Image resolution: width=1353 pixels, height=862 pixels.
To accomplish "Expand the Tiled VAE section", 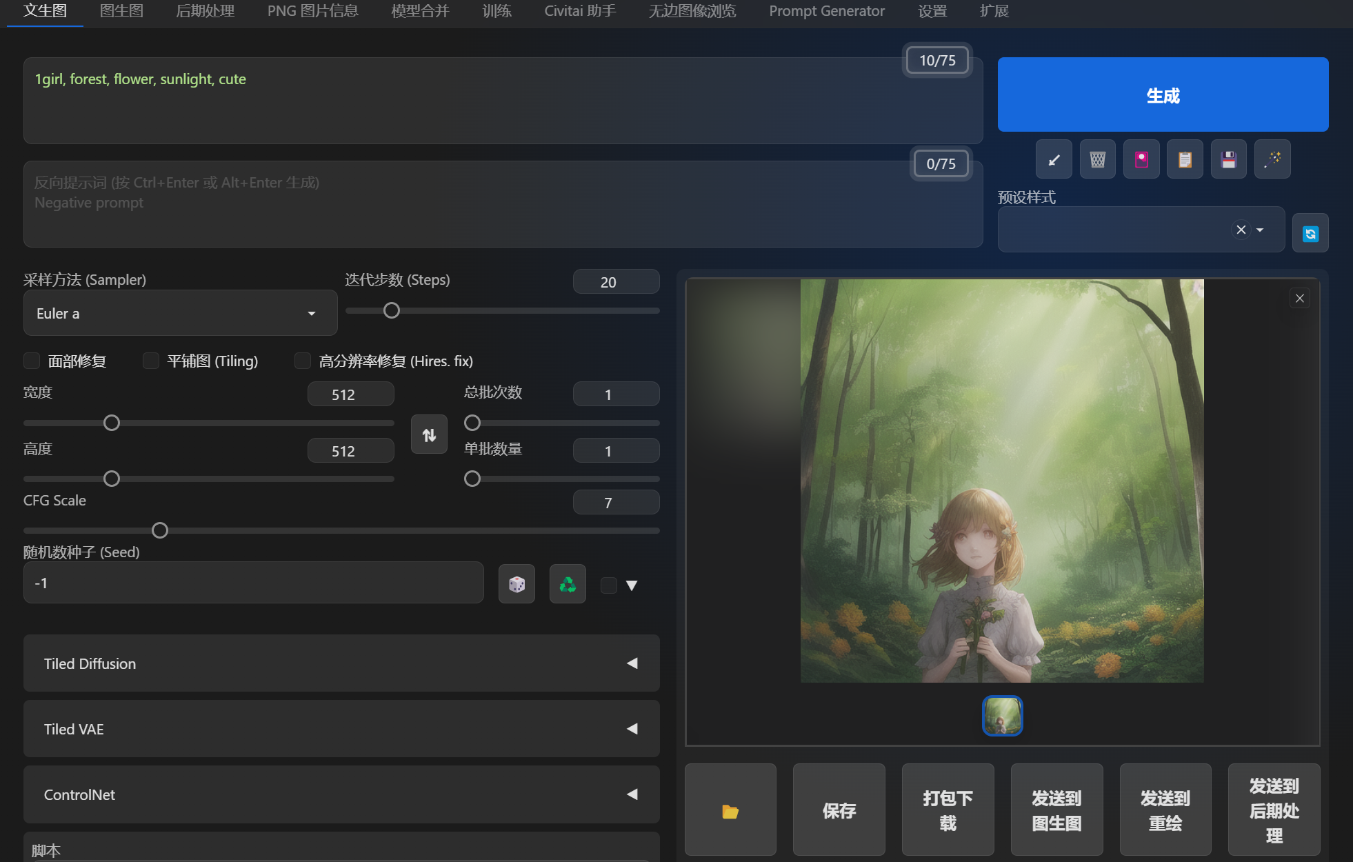I will point(341,729).
